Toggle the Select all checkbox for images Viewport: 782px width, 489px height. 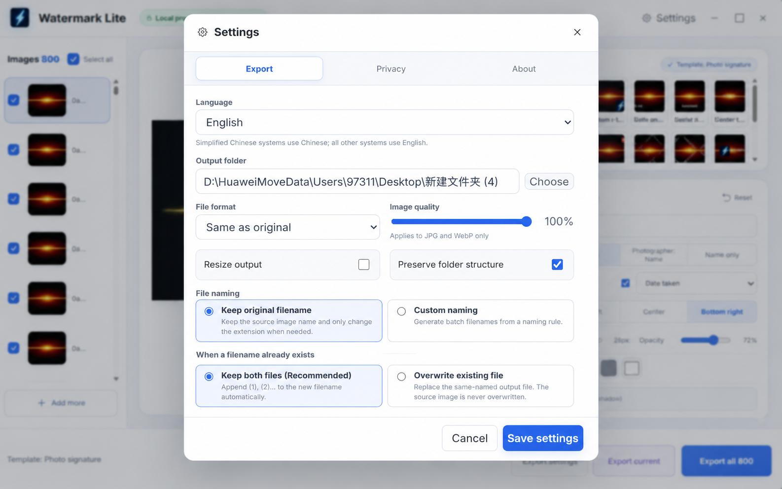pos(73,59)
